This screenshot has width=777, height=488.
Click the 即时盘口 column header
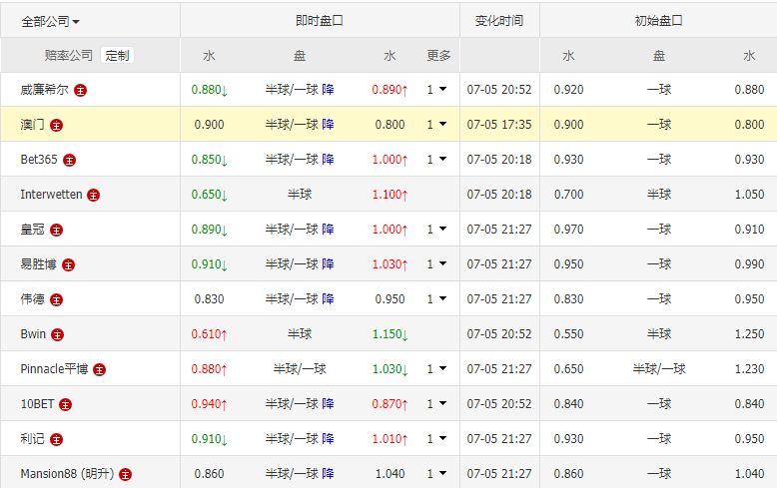320,21
